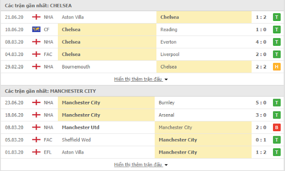Expand more Manchester City matches with the dropdown arrow
The width and height of the screenshot is (285, 171).
[166, 165]
